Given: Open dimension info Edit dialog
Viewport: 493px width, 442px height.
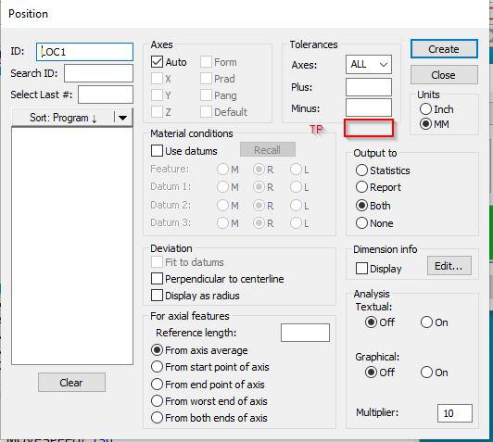Looking at the screenshot, I should [x=449, y=266].
